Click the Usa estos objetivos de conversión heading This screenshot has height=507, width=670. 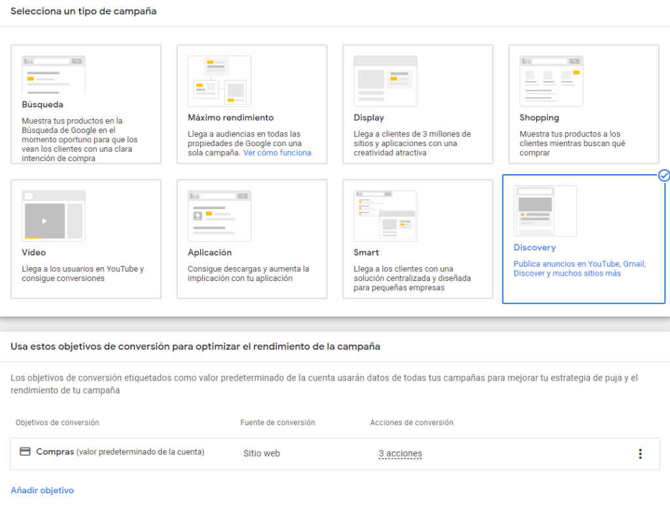coord(195,347)
